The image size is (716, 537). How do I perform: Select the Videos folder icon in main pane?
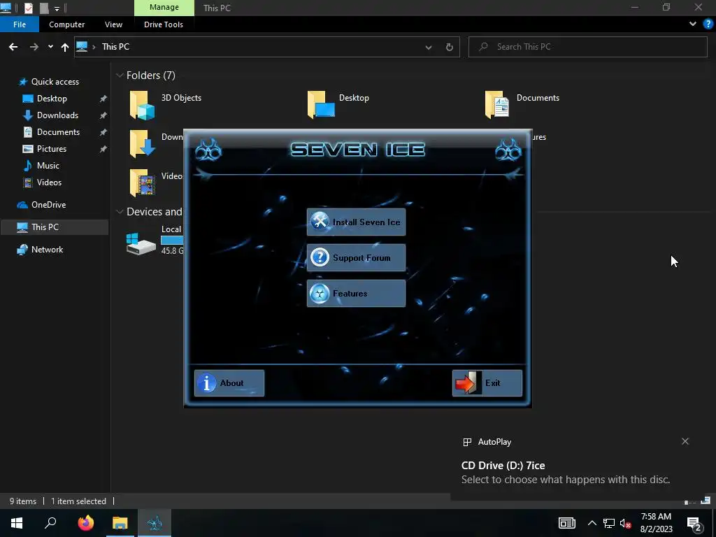point(142,182)
